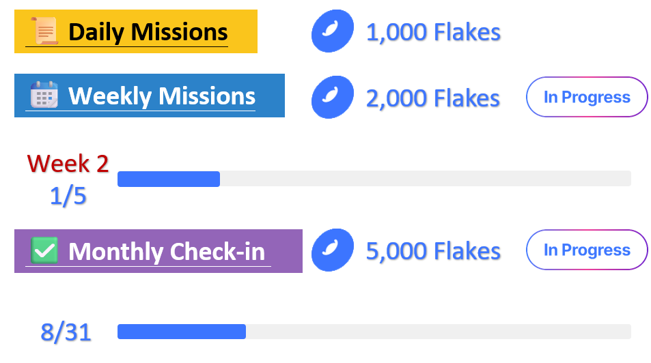Select the Monthly Check-in heading
651x363 pixels.
tap(167, 251)
